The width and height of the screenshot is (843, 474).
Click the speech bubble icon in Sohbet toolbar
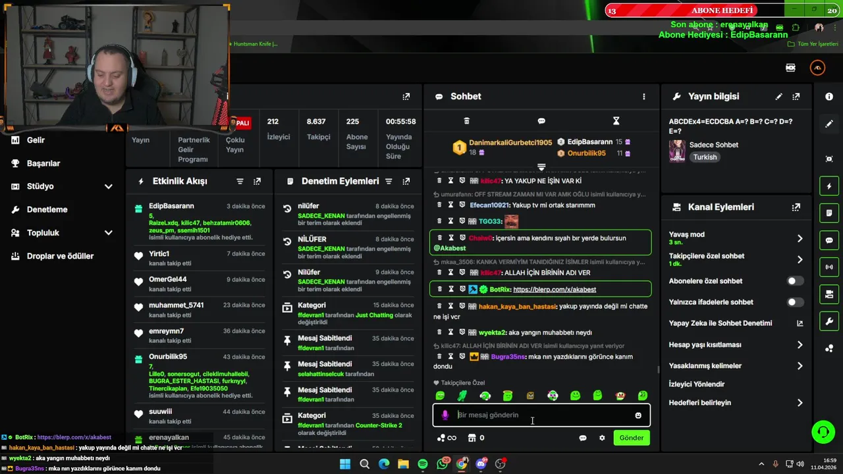coord(541,121)
